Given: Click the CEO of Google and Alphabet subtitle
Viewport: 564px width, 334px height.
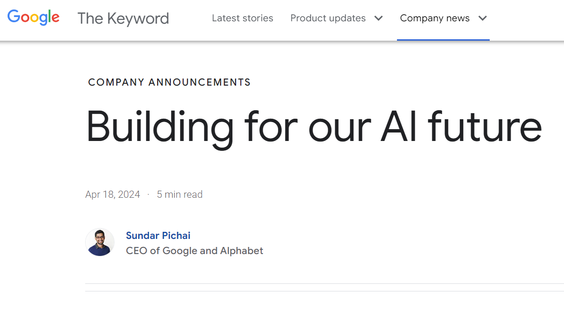Looking at the screenshot, I should click(x=194, y=251).
